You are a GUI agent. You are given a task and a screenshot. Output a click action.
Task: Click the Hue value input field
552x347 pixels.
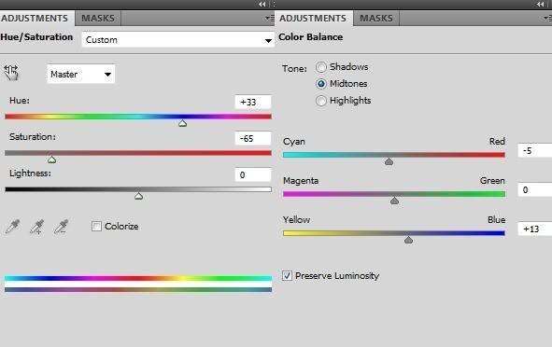(253, 102)
